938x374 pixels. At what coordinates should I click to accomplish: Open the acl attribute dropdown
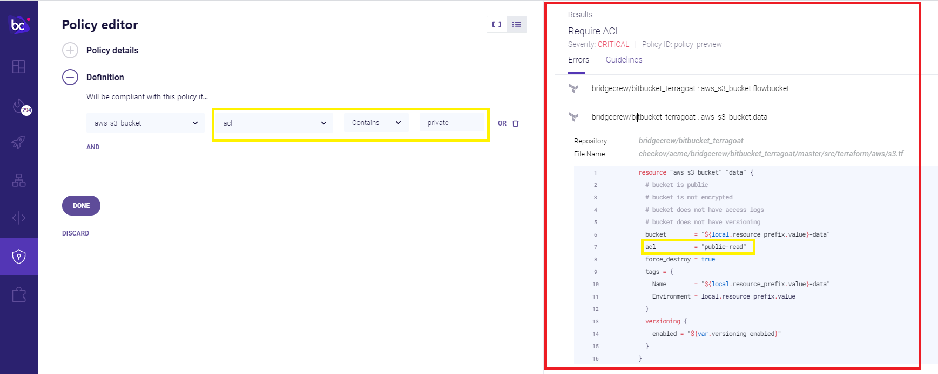[274, 123]
